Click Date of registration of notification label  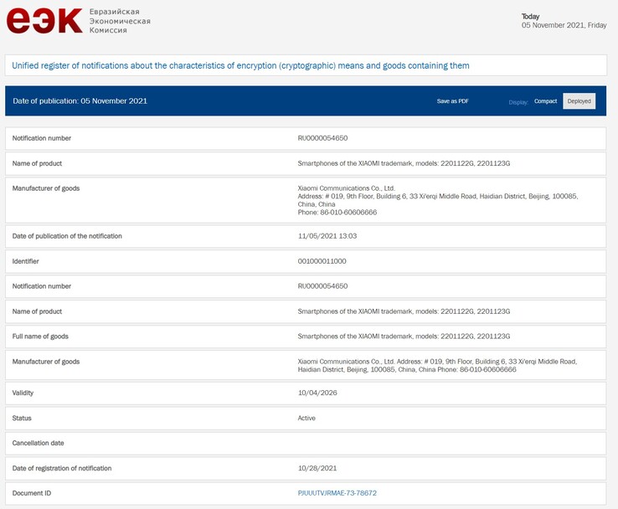point(62,468)
